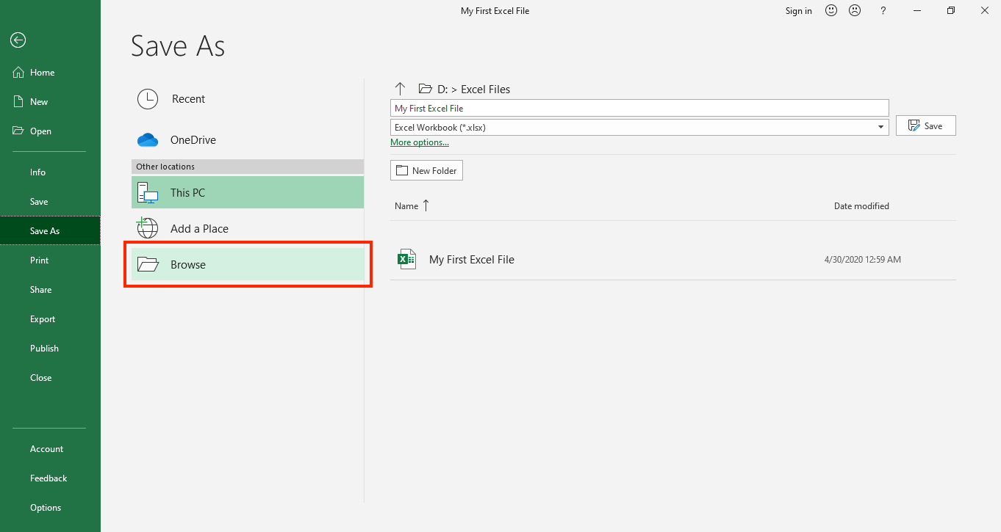
Task: Click the file name input field
Action: (639, 108)
